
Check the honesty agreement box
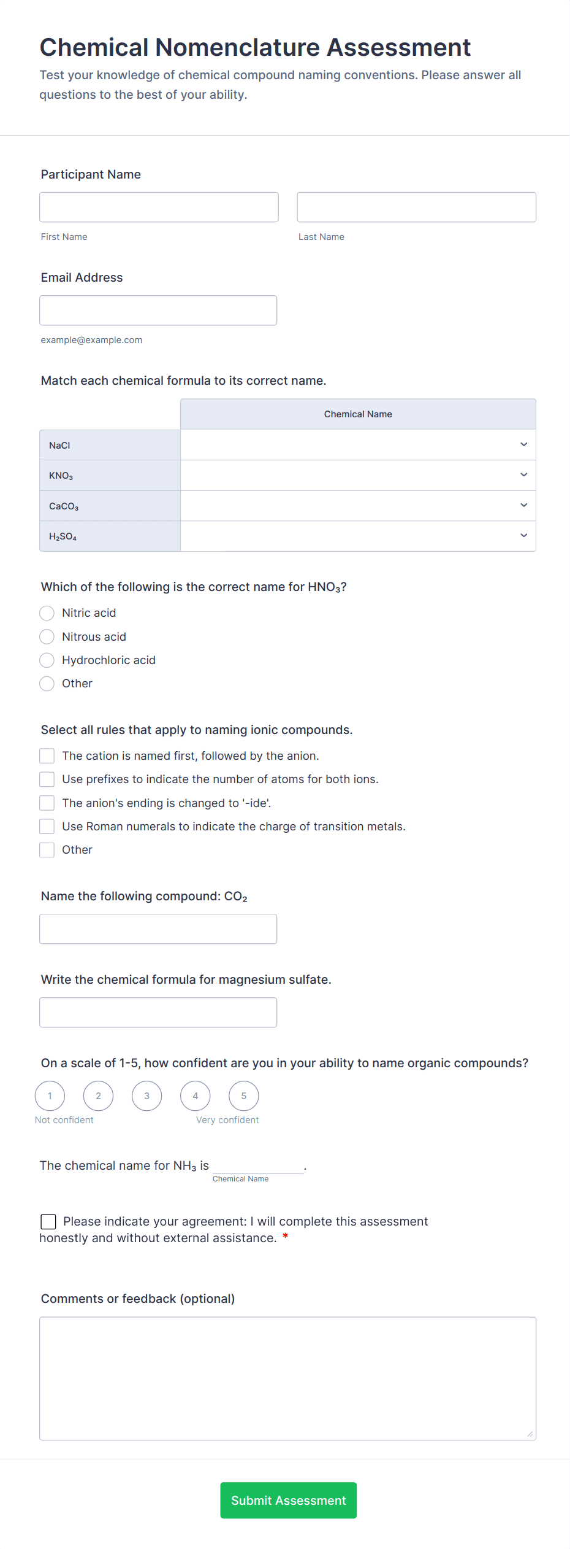point(48,1221)
